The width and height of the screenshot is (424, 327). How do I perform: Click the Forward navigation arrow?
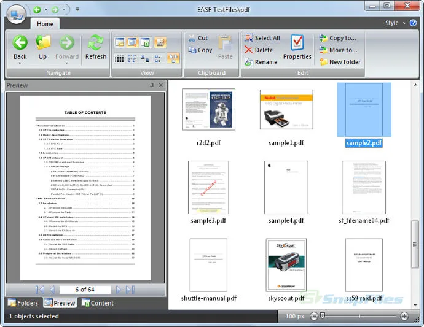click(x=67, y=47)
